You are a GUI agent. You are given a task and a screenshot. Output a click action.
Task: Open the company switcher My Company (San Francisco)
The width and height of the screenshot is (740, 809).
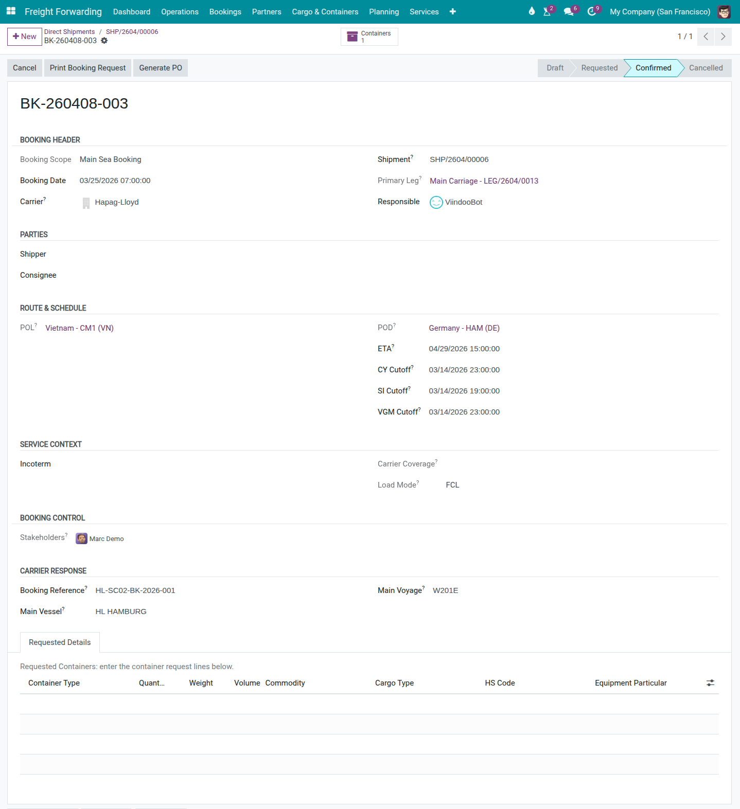660,11
